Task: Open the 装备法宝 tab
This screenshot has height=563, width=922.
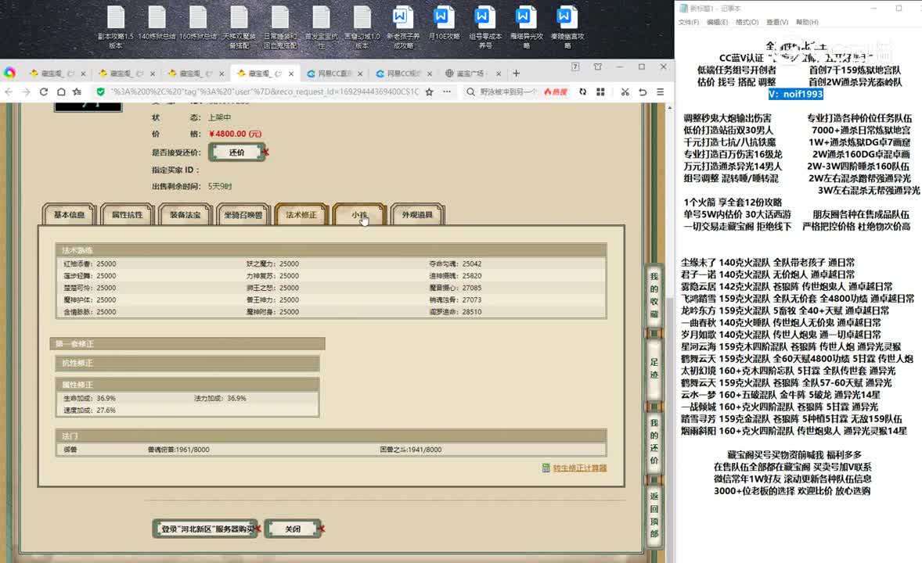Action: point(185,214)
